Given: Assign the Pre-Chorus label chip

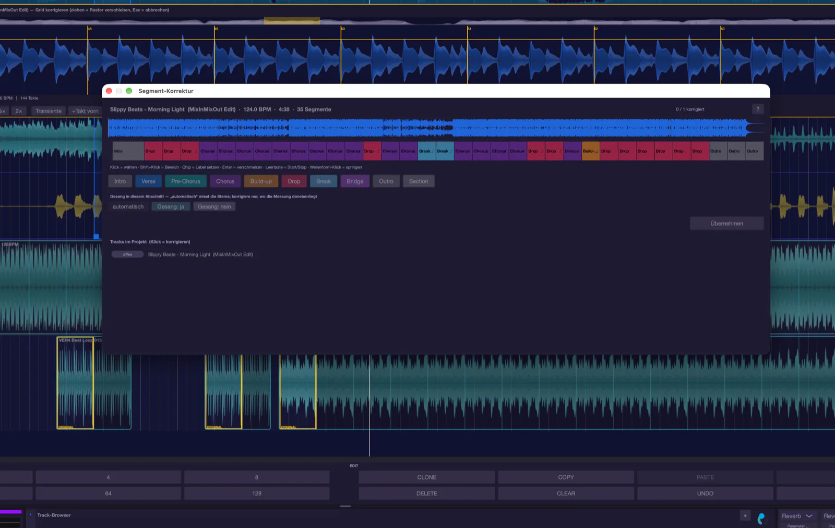Looking at the screenshot, I should (186, 181).
